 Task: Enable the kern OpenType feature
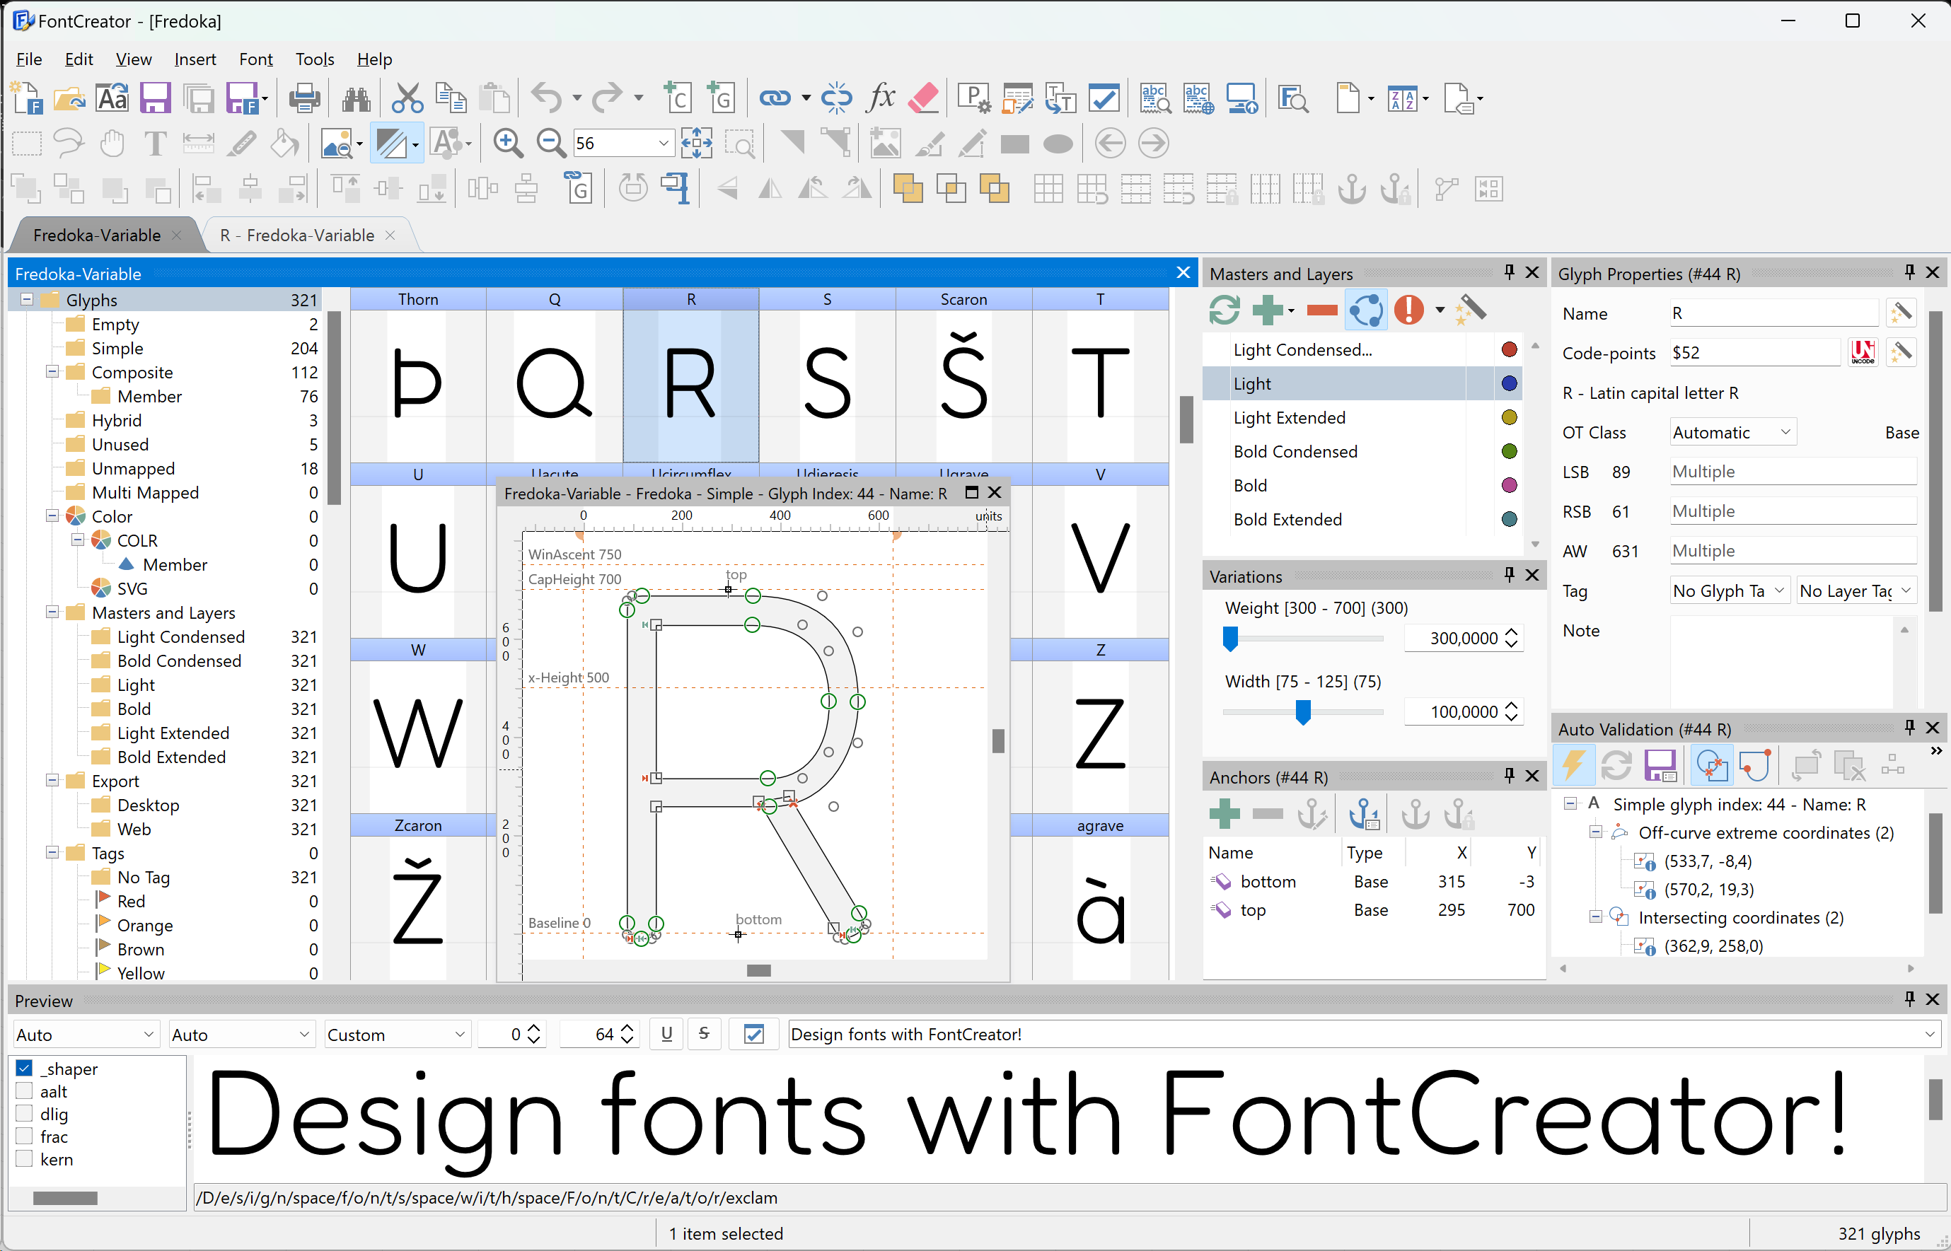click(x=23, y=1160)
